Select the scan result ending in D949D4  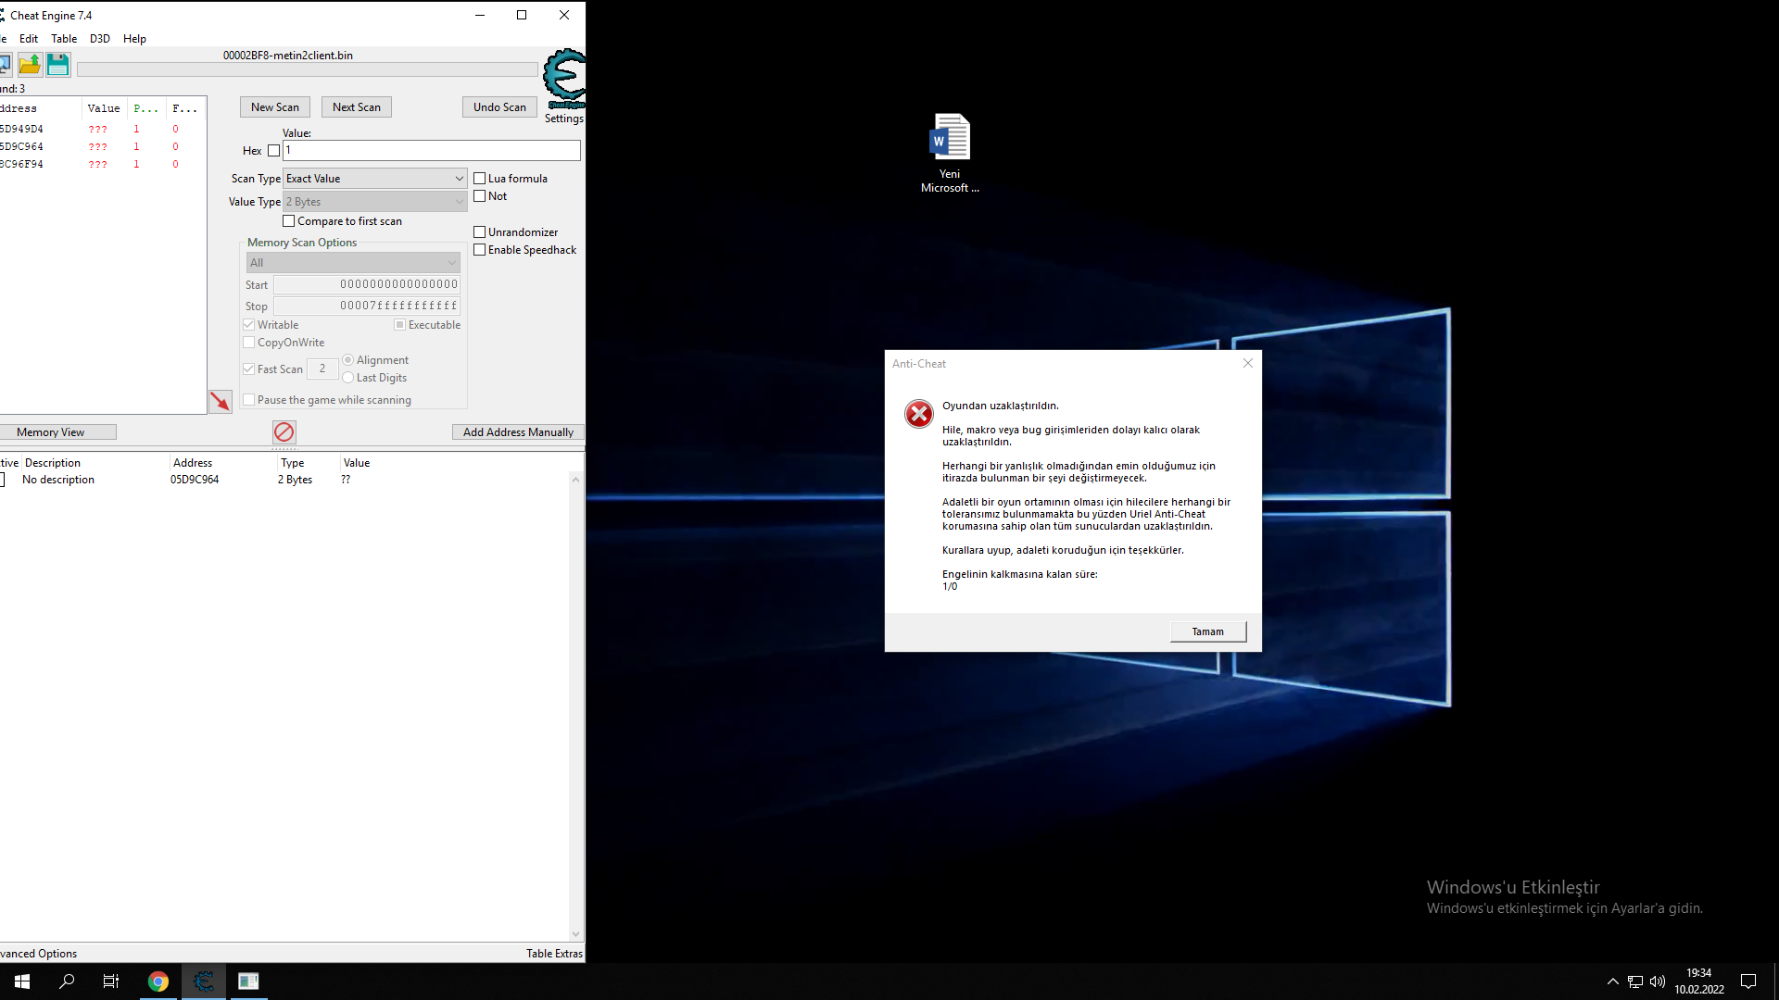[x=102, y=130]
